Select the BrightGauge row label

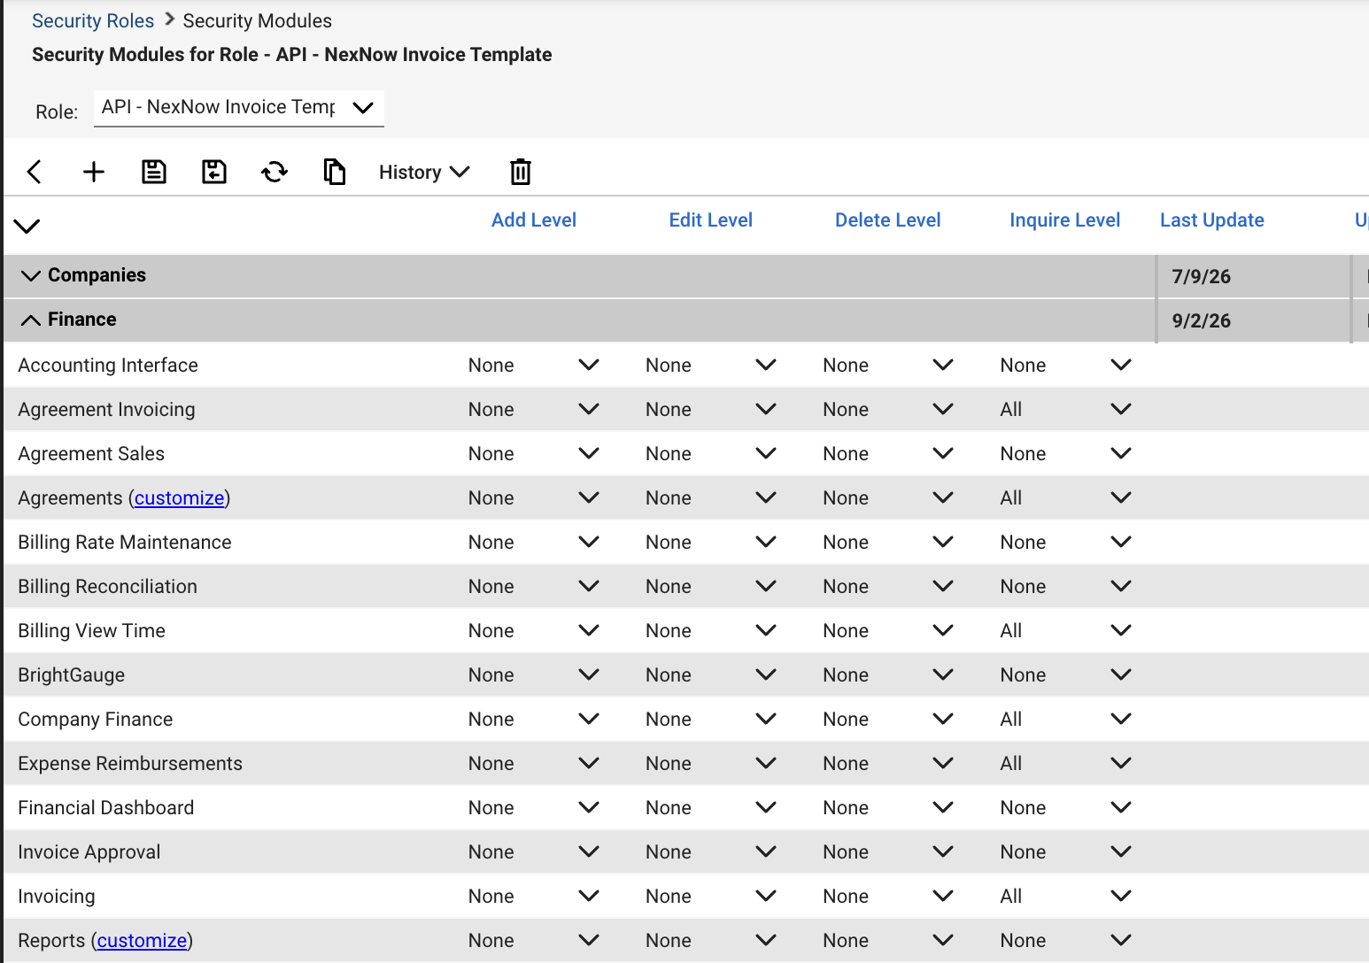72,675
